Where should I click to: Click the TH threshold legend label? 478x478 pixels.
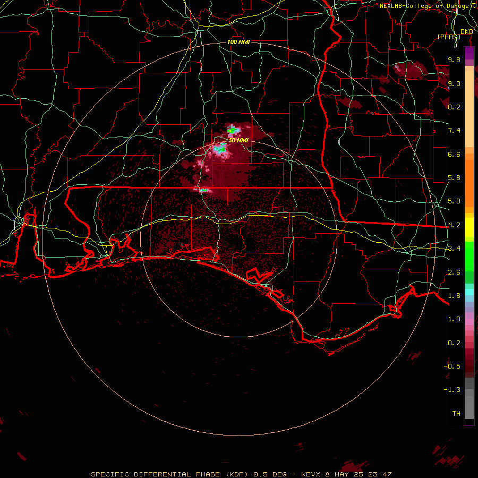pos(456,414)
